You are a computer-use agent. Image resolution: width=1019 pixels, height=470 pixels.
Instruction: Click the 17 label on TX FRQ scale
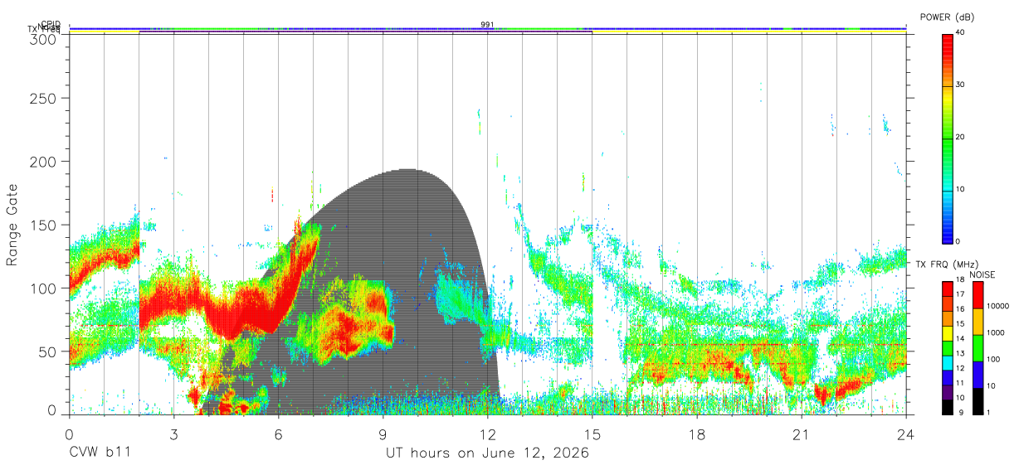(960, 294)
